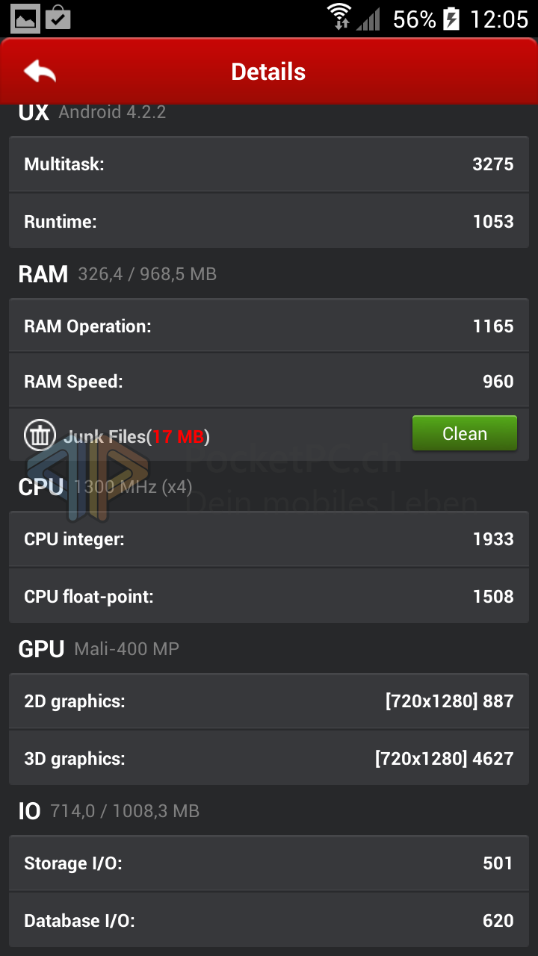538x956 pixels.
Task: Open the gallery notification icon in status bar
Action: tap(25, 18)
